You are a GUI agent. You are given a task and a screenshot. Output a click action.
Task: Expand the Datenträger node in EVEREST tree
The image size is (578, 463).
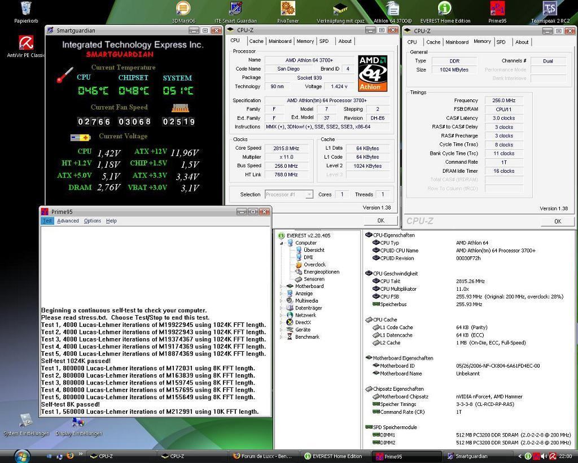tap(281, 308)
